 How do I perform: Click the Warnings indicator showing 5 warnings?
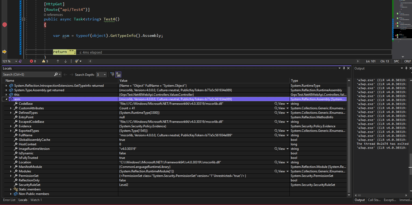click(x=45, y=61)
